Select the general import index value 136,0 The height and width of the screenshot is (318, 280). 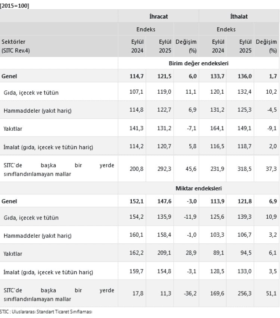click(245, 76)
